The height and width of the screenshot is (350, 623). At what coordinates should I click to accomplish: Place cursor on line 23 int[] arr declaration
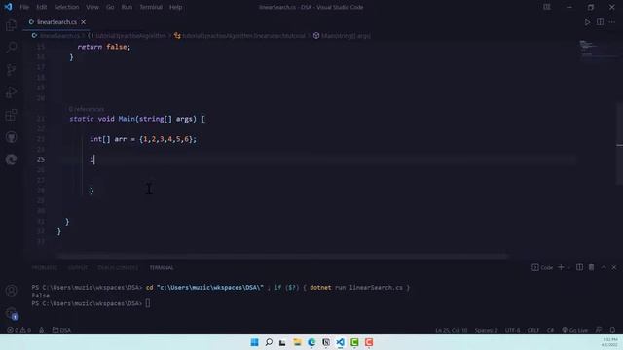pyautogui.click(x=143, y=139)
